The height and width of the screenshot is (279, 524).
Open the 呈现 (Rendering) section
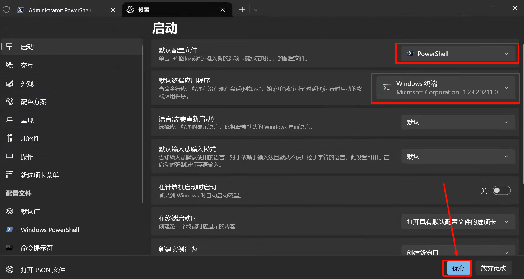(x=27, y=120)
